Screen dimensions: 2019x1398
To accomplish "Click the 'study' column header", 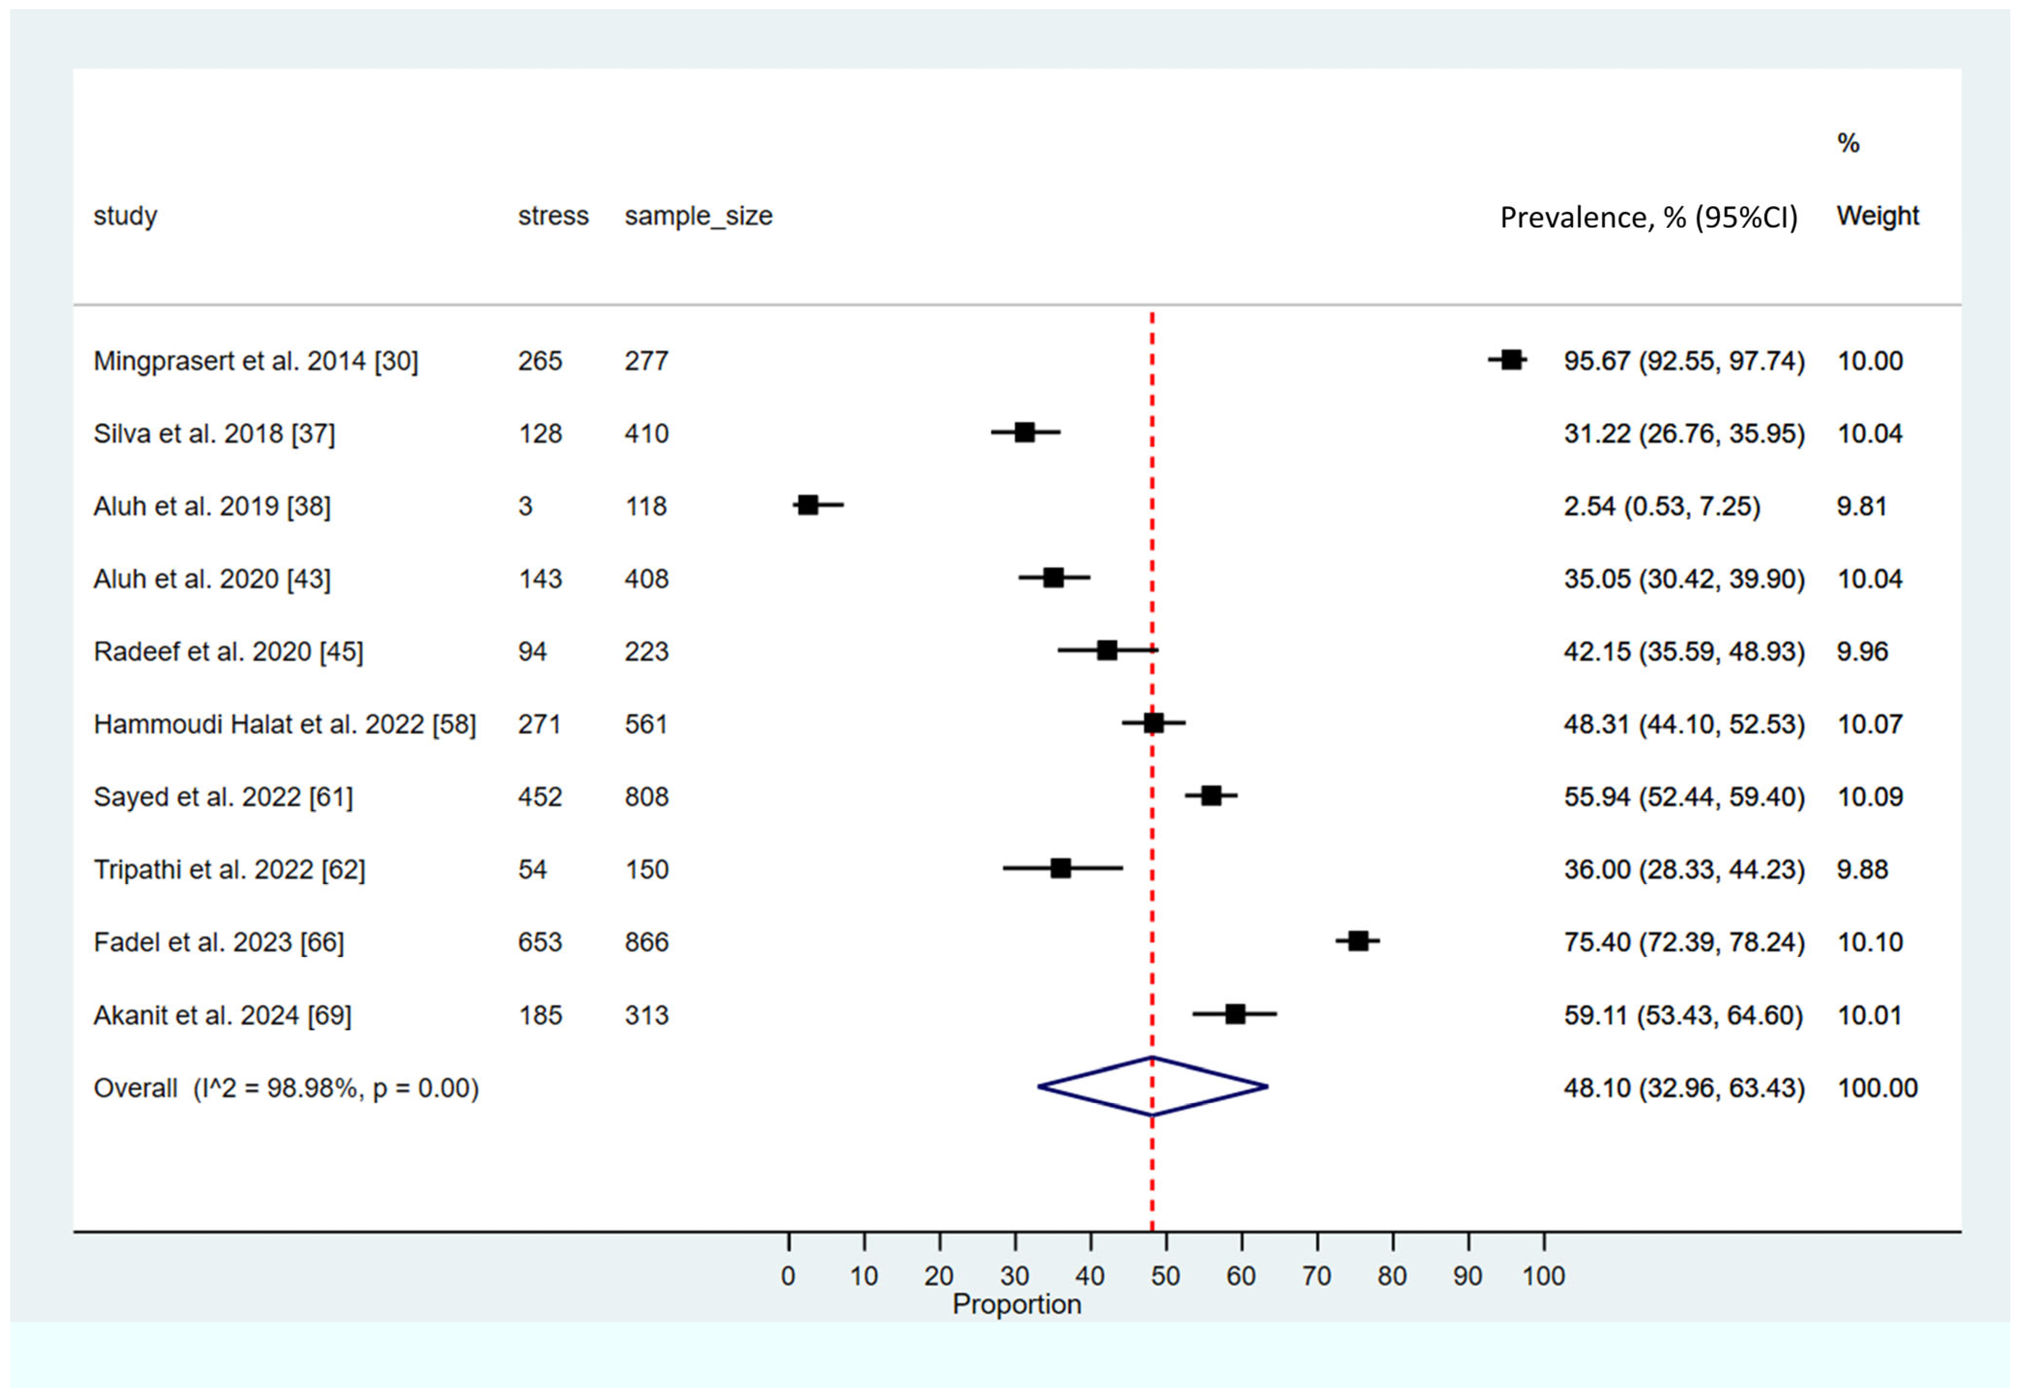I will tap(125, 216).
